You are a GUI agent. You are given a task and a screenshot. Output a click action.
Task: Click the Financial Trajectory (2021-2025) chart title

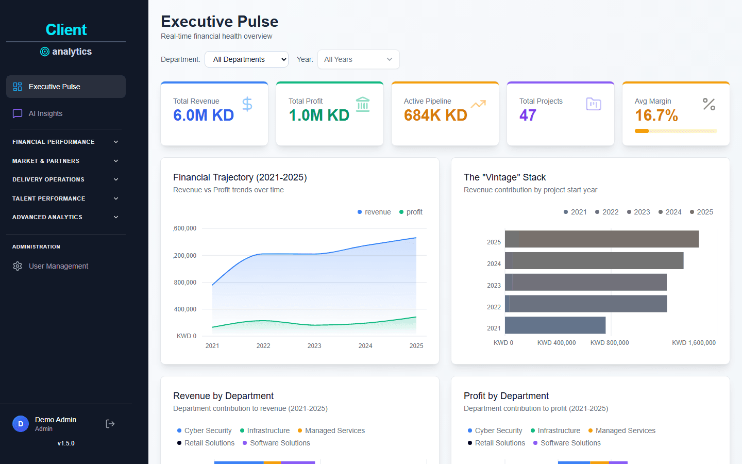(240, 177)
